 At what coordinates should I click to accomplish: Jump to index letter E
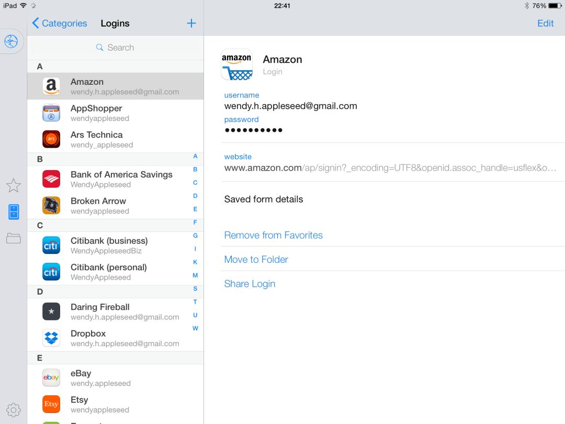point(195,209)
